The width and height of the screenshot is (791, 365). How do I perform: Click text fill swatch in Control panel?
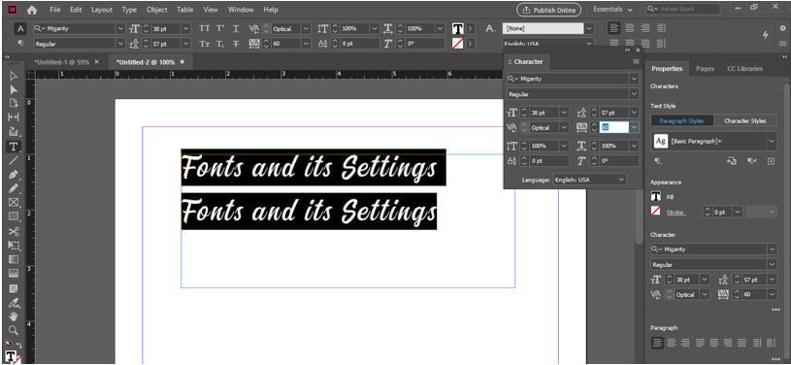point(457,29)
